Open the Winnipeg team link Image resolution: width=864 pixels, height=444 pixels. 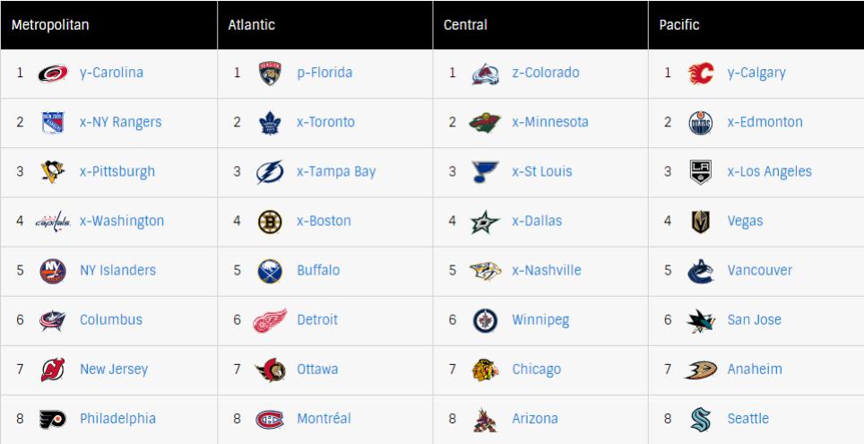tap(540, 320)
